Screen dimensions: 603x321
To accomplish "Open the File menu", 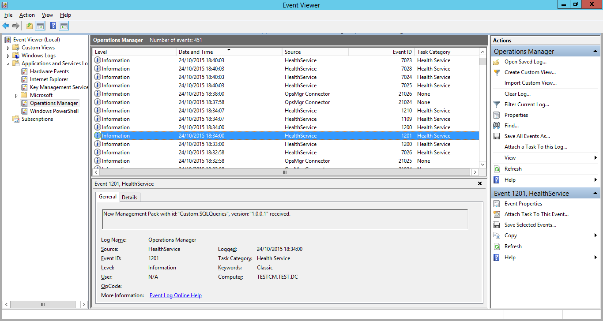I will pos(8,15).
